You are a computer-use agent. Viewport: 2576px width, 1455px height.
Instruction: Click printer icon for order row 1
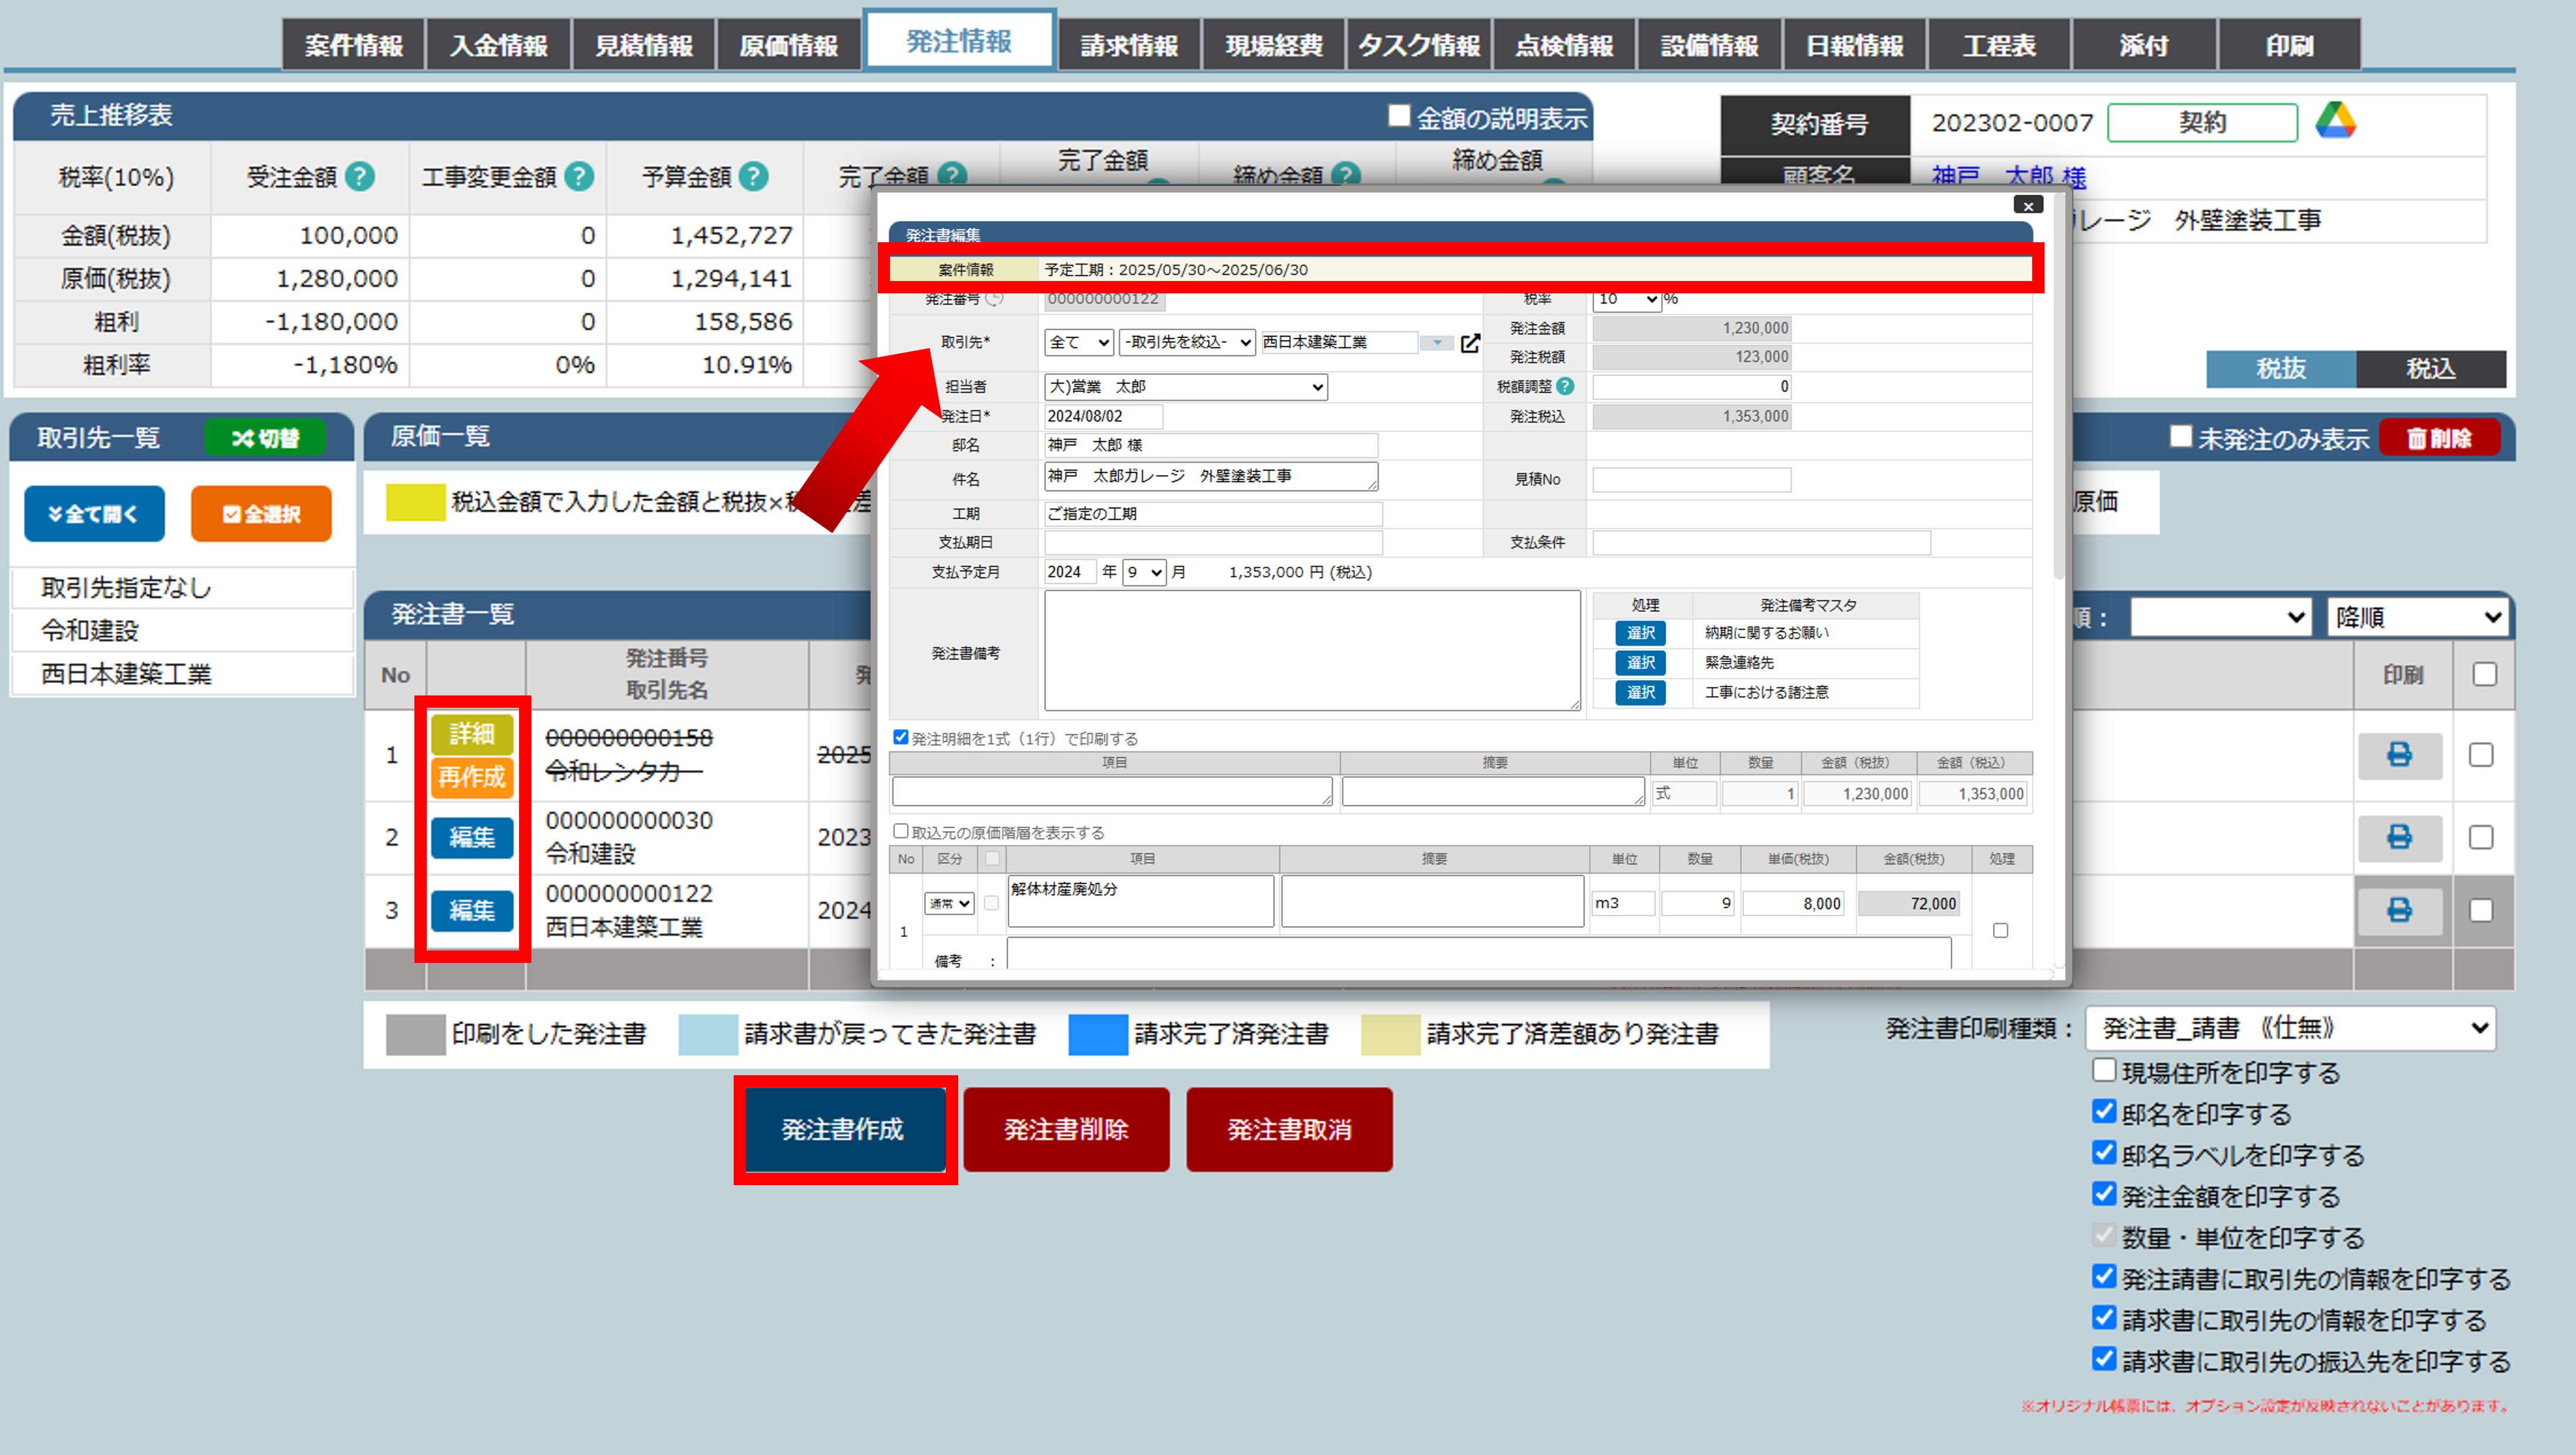(2399, 754)
